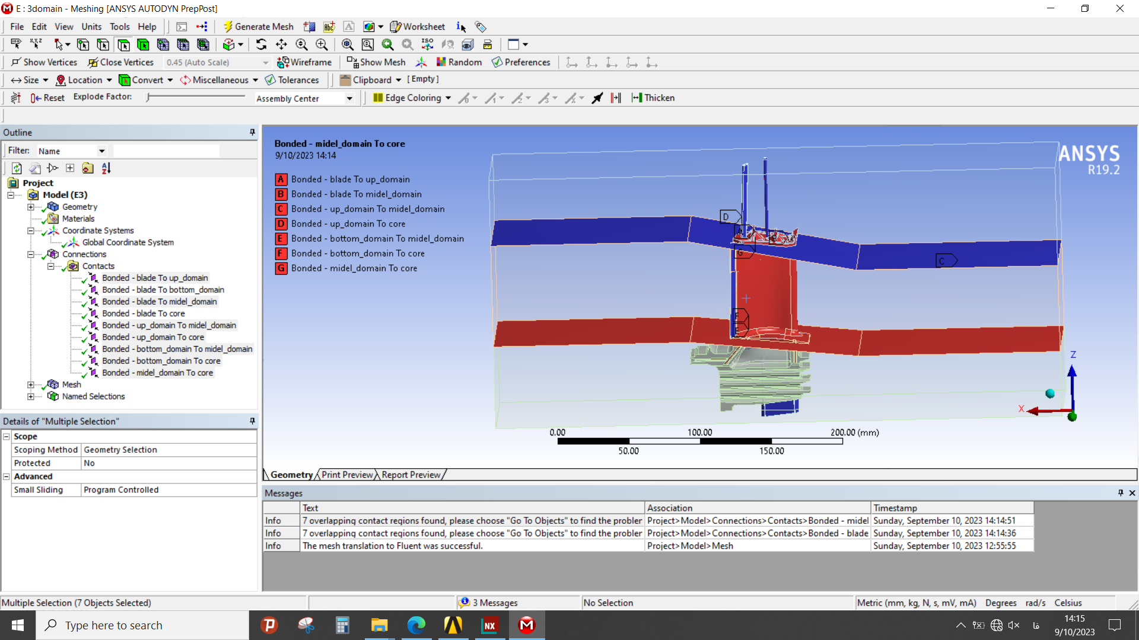Toggle Thicken edge display
This screenshot has width=1139, height=640.
653,98
